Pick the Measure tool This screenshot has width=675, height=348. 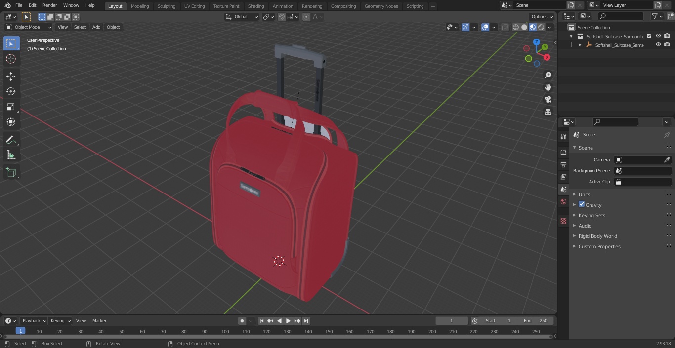coord(11,155)
